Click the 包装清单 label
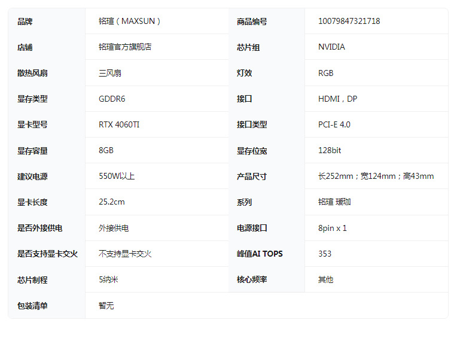451x338 pixels. point(32,306)
